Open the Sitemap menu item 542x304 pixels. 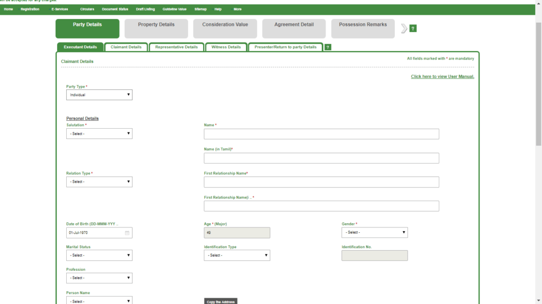201,9
